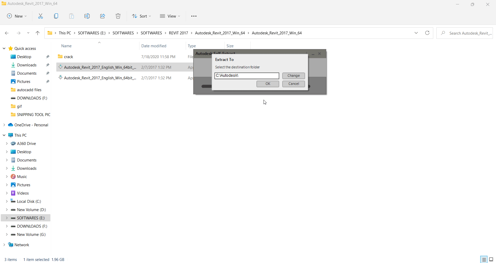Sort by Size column header
The height and width of the screenshot is (263, 496).
tap(230, 46)
